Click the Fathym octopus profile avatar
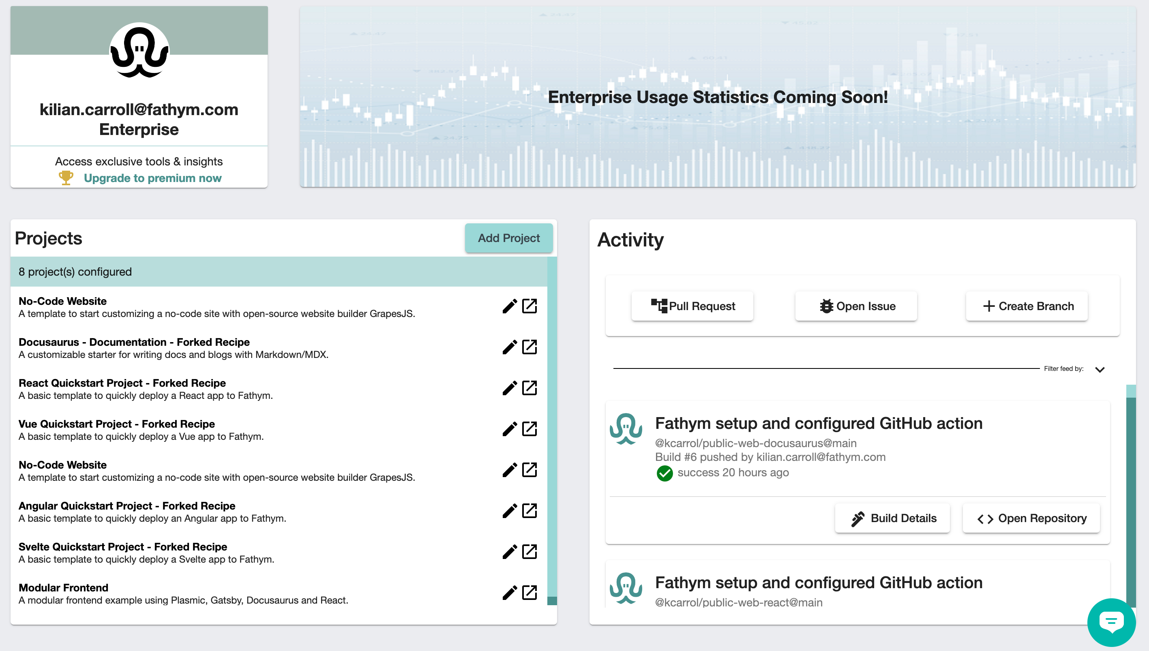Image resolution: width=1149 pixels, height=651 pixels. [x=139, y=51]
